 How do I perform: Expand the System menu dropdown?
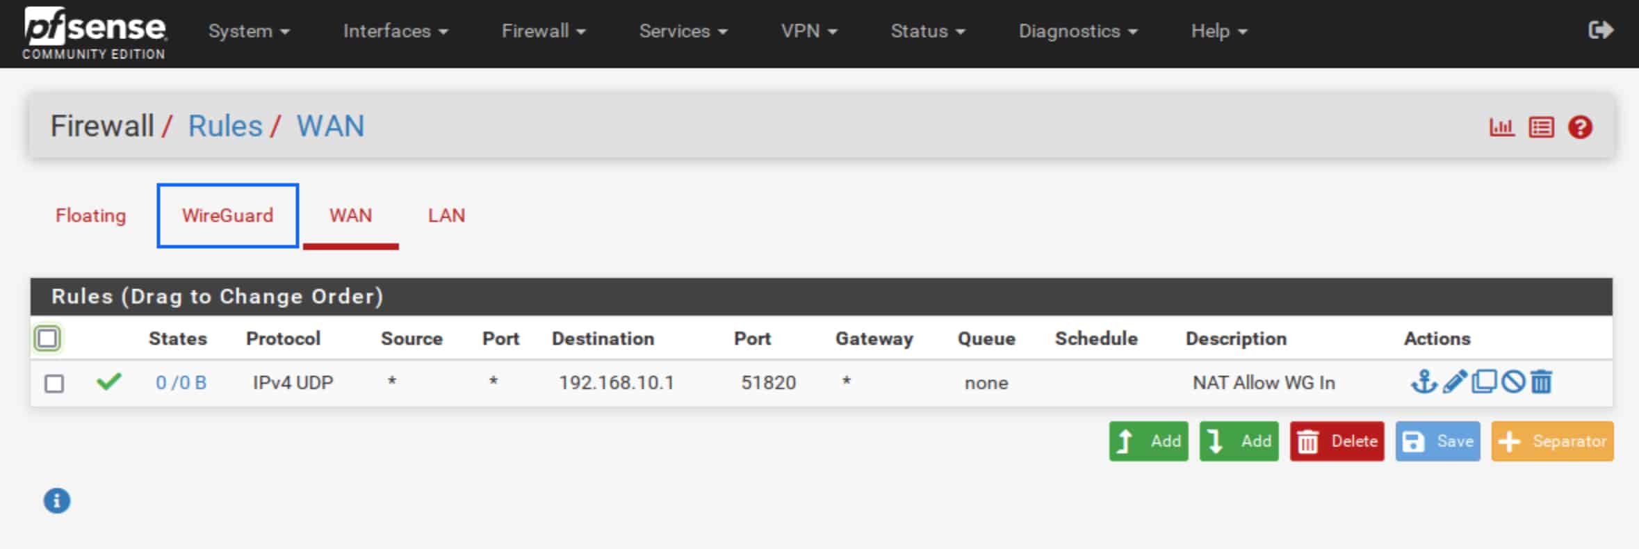(x=249, y=31)
